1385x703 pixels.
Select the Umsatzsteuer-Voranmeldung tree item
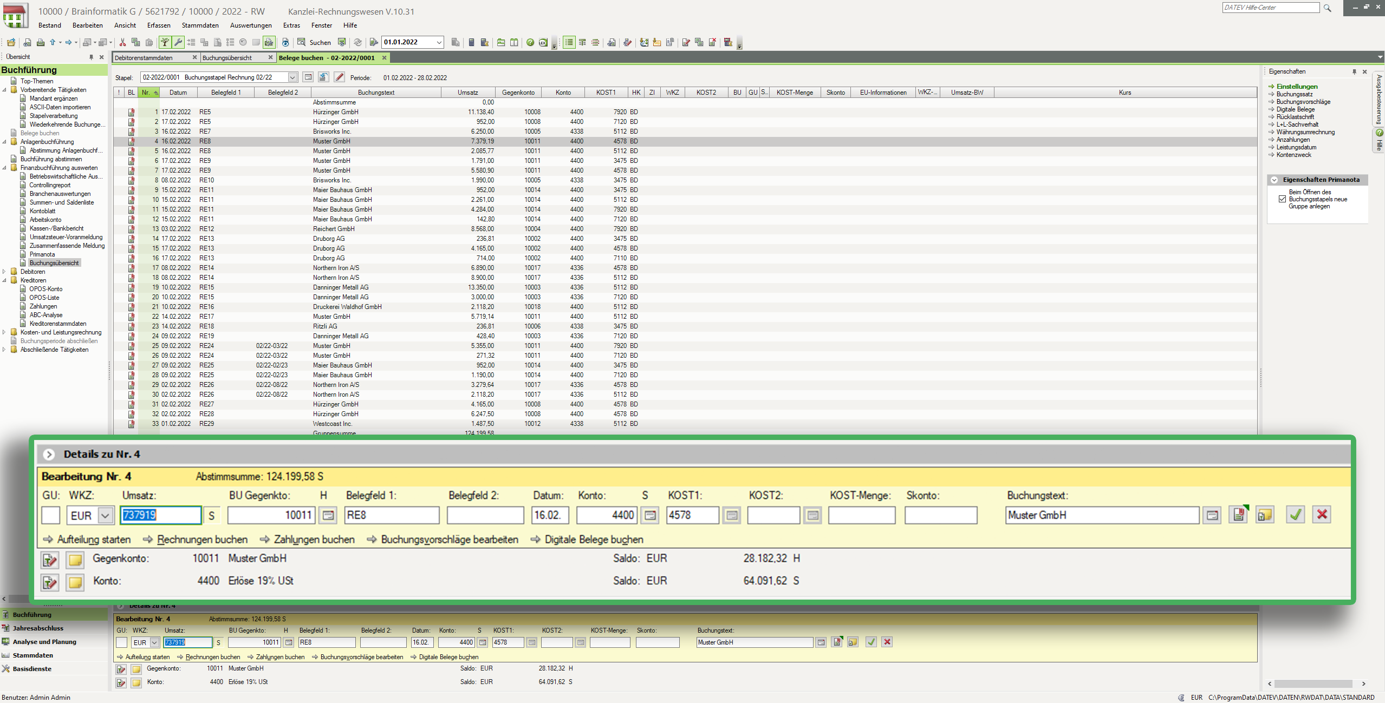(x=66, y=237)
